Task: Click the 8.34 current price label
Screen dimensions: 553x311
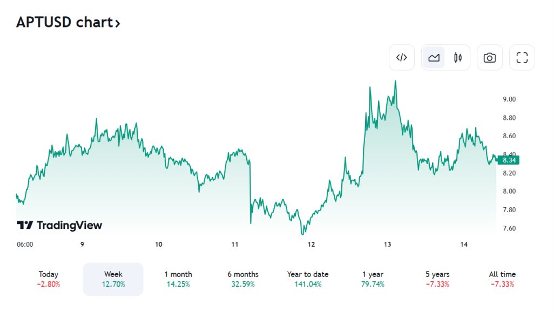Action: point(510,160)
